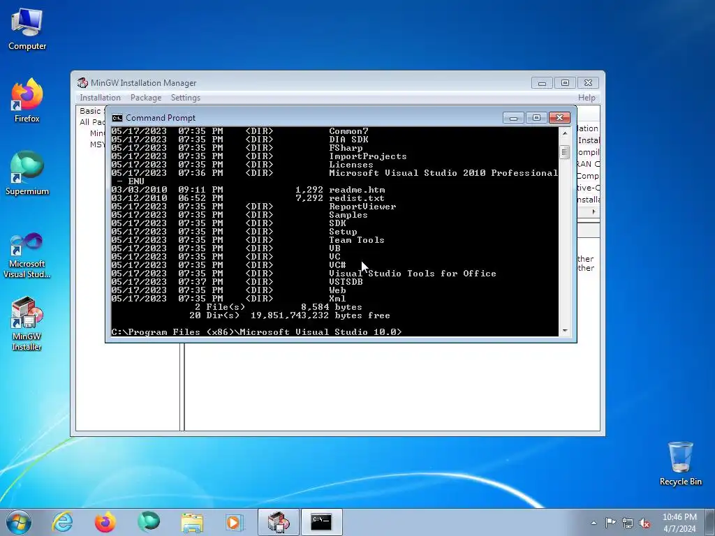Open the Package menu in MinGW
This screenshot has height=536, width=715.
click(146, 98)
